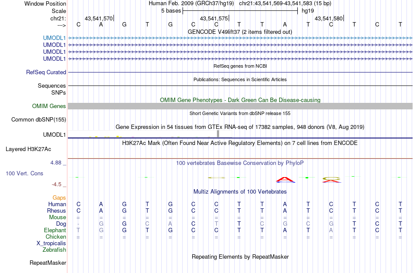Screen dimensions: 413x273
Task: Open Multiz Alignments of 100 Vertebrates title
Action: pos(240,192)
